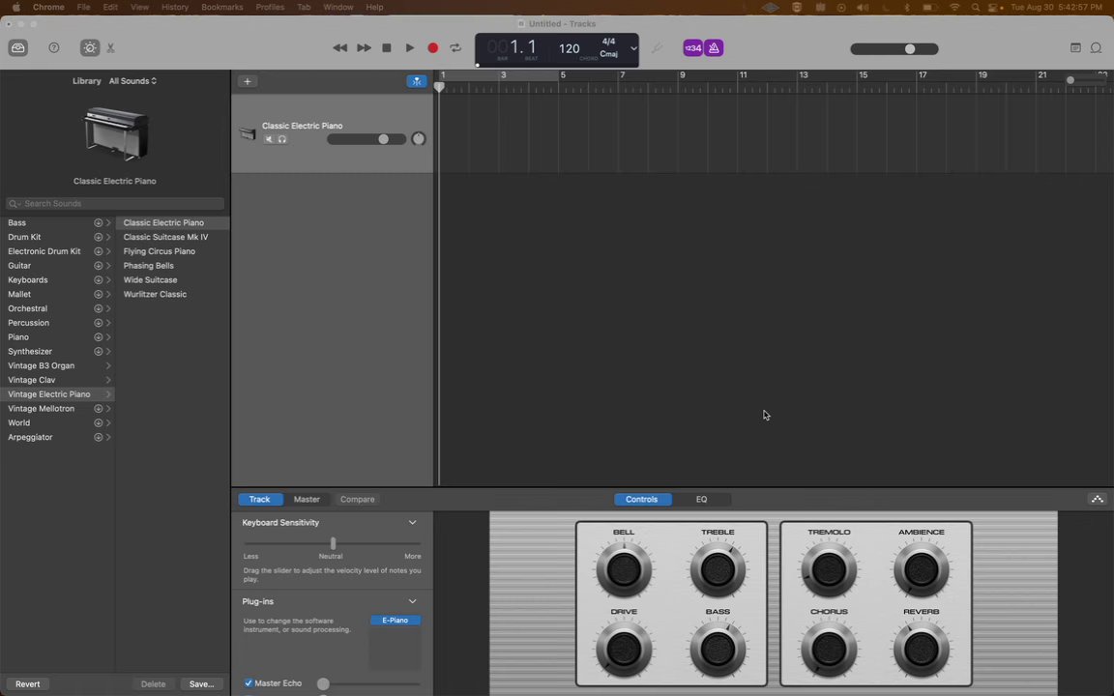Click the Stop transport button
This screenshot has width=1114, height=696.
coord(387,47)
